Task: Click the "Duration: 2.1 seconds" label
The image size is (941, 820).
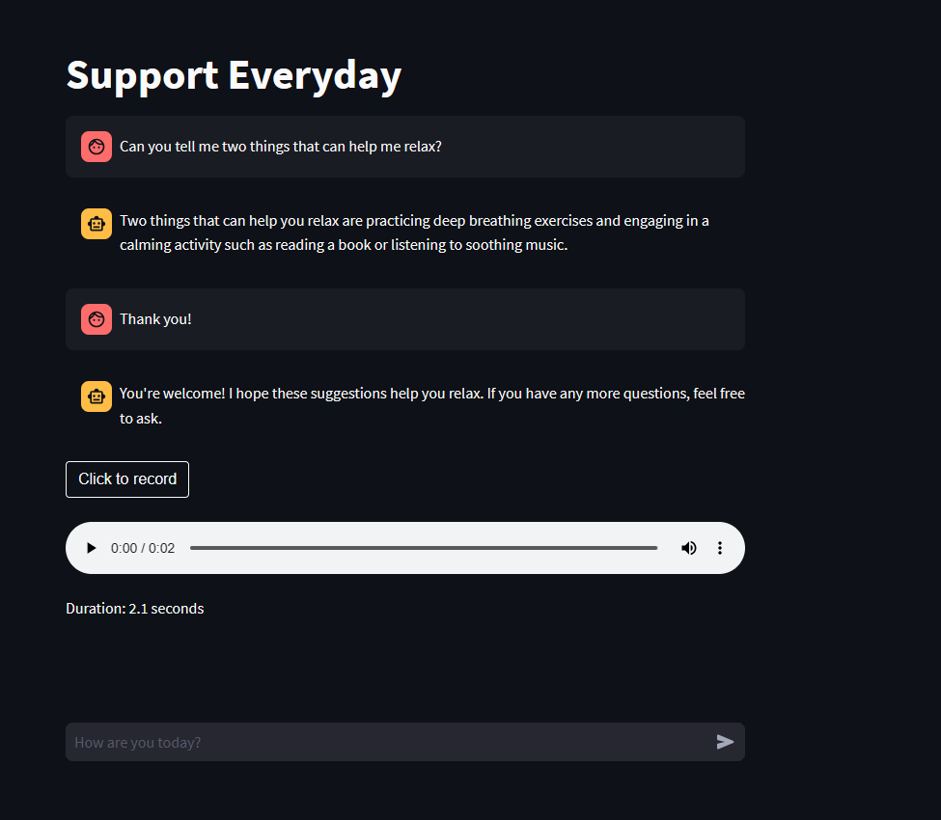Action: [x=134, y=609]
